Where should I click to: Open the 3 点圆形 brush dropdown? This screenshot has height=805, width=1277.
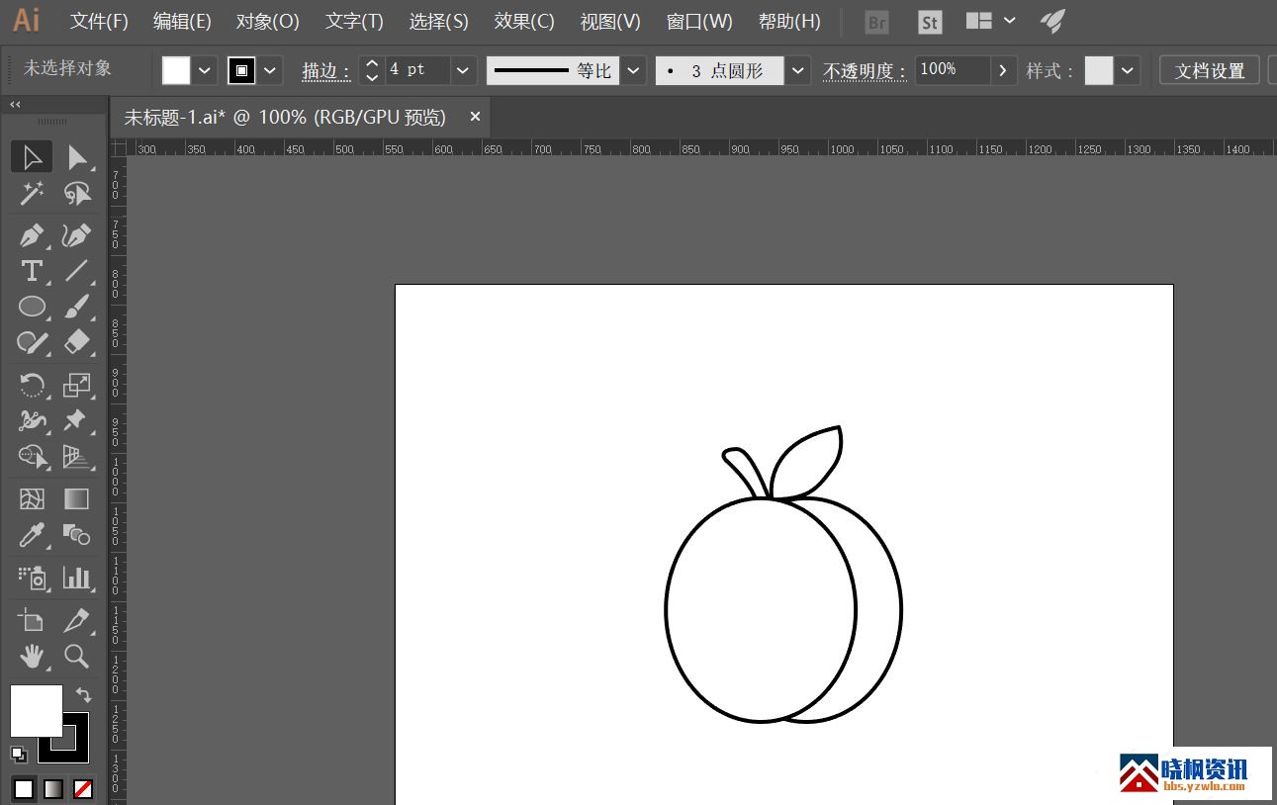798,70
